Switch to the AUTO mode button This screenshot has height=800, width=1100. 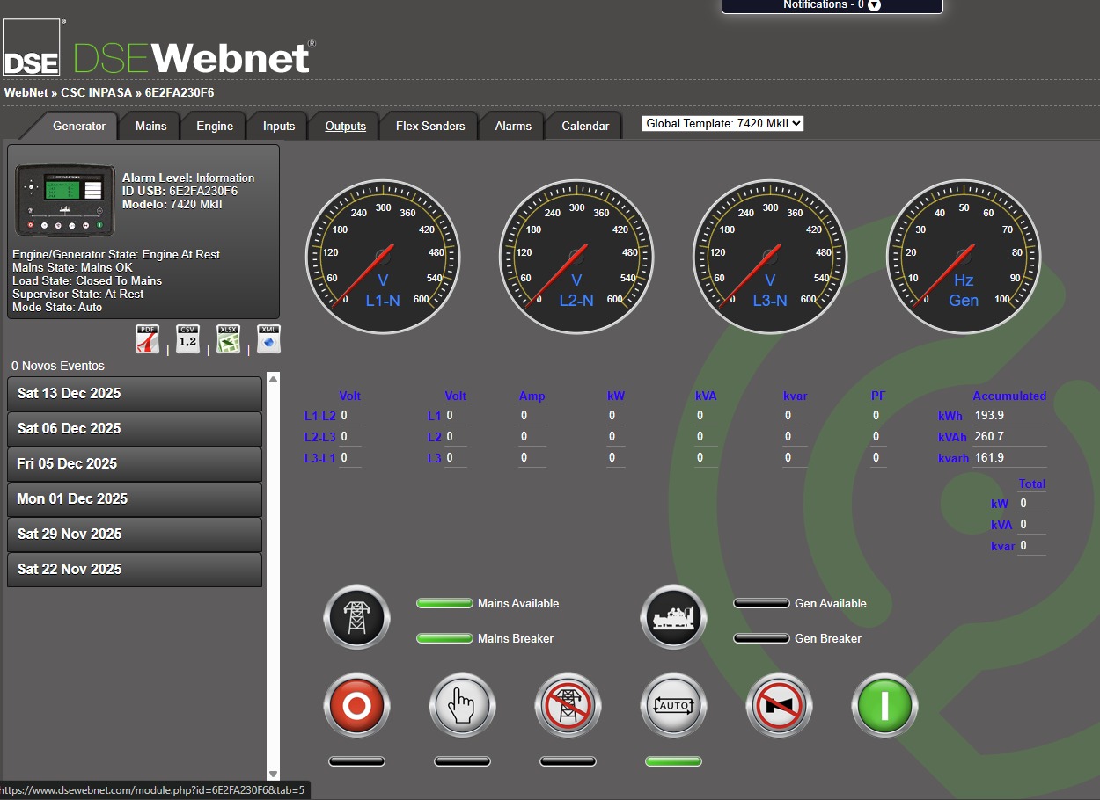[673, 706]
